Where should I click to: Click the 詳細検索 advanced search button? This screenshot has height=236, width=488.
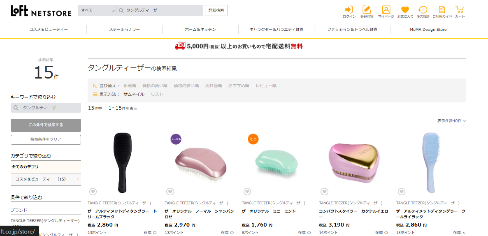point(216,10)
